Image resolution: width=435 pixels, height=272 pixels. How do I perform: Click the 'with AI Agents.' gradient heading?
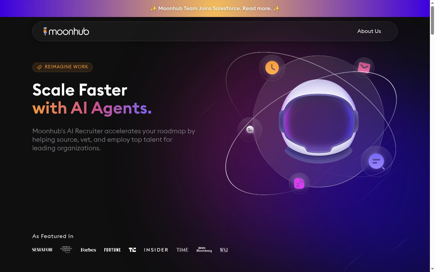coord(92,108)
